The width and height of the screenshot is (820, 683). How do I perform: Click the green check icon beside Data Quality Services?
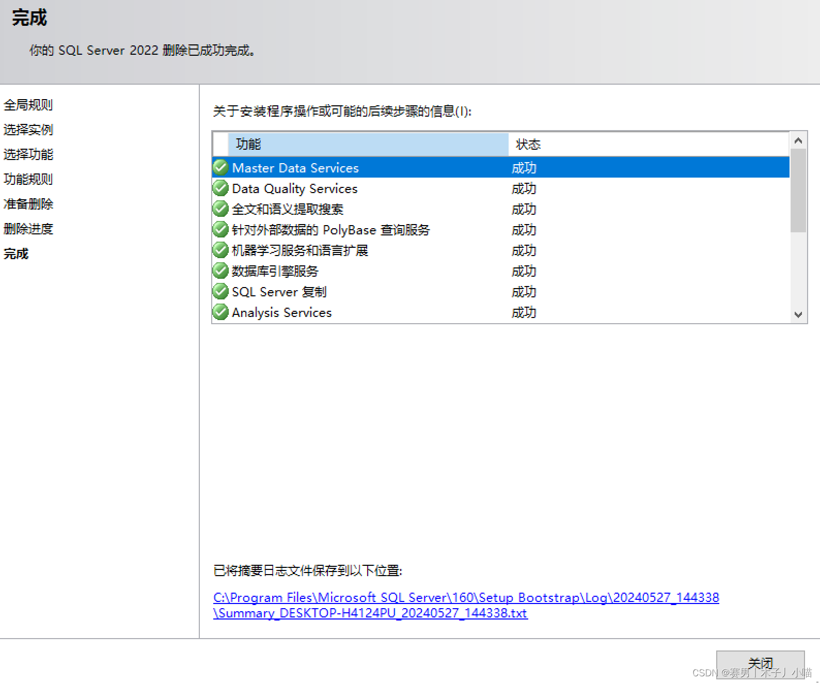coord(220,188)
